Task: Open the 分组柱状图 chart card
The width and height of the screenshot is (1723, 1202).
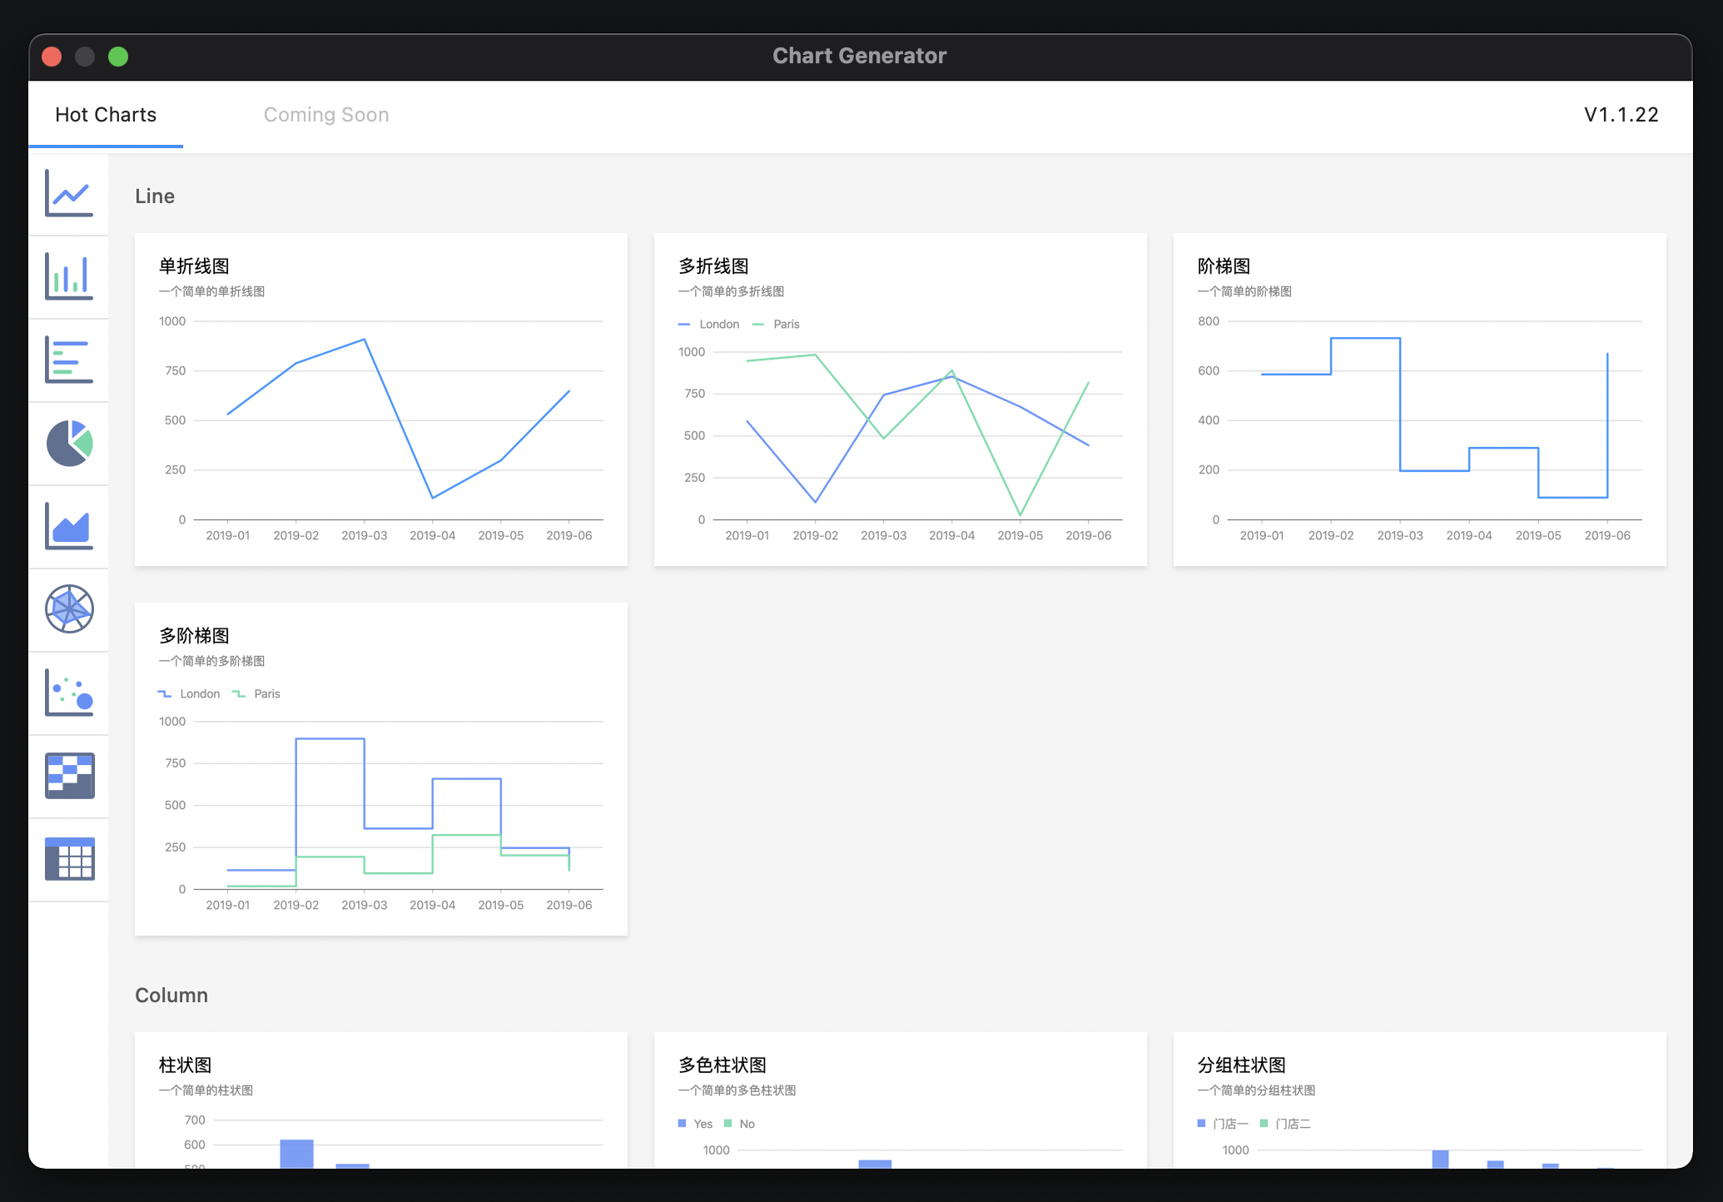Action: [x=1420, y=1100]
